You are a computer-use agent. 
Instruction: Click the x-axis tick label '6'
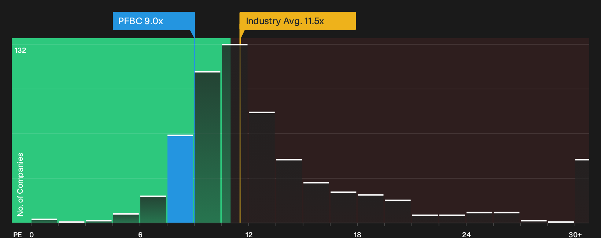tap(140, 235)
